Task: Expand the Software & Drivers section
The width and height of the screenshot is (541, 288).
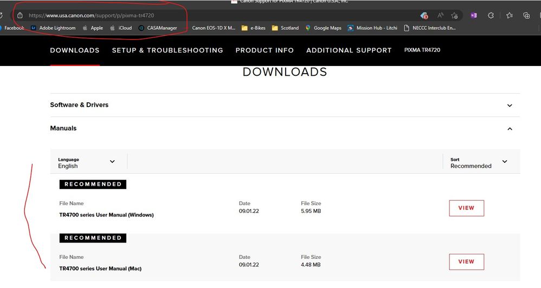Action: (x=285, y=105)
